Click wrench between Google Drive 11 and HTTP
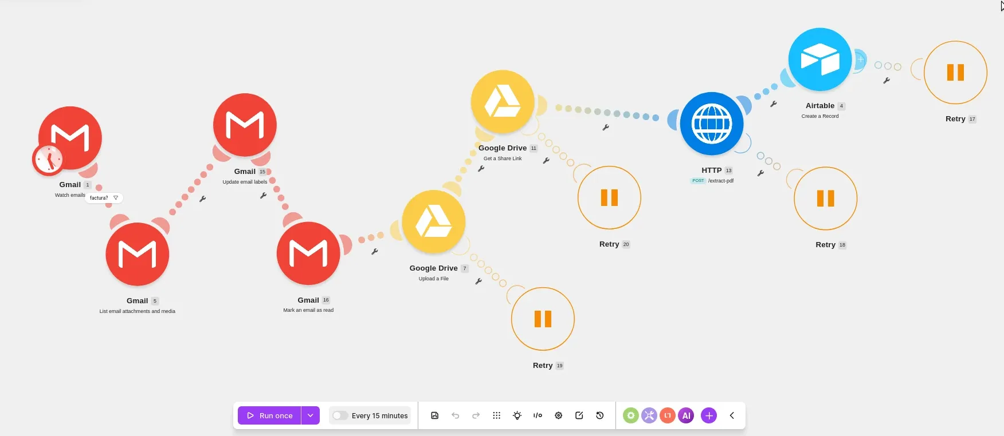The width and height of the screenshot is (1004, 436). [605, 128]
